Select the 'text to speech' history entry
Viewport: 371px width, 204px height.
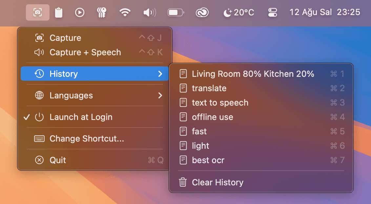pyautogui.click(x=220, y=103)
